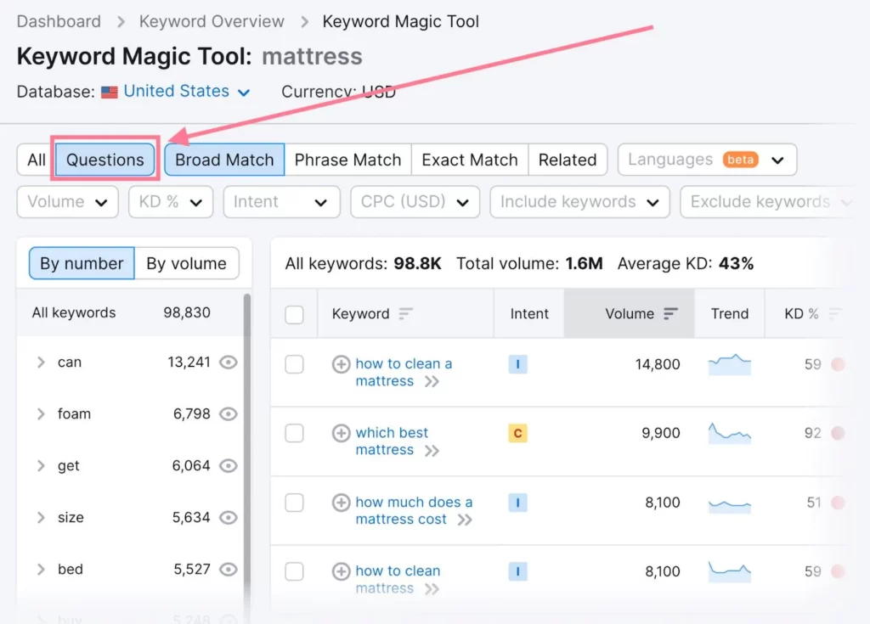Open 'which best mattress' keyword link

tap(392, 441)
